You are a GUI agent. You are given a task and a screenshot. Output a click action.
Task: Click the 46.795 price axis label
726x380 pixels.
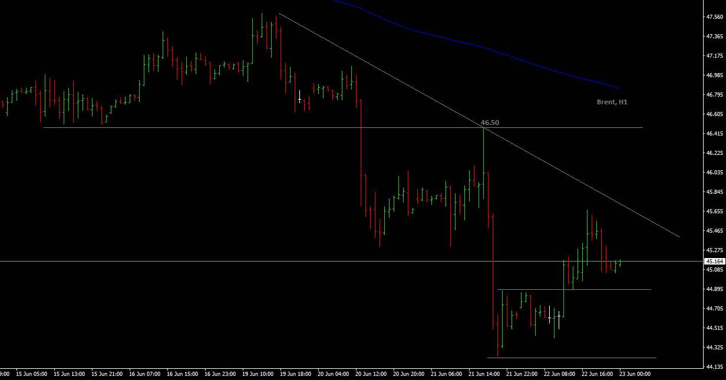coord(714,95)
